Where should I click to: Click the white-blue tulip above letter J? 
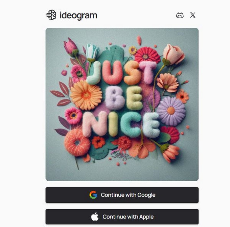pyautogui.click(x=92, y=52)
